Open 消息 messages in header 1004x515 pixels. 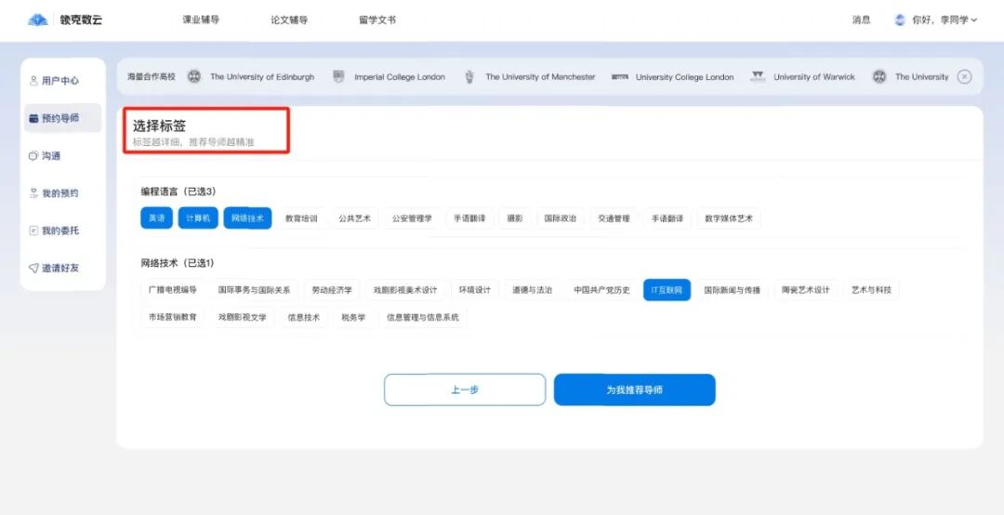point(861,20)
